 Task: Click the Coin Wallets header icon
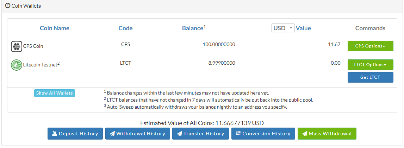[8, 6]
